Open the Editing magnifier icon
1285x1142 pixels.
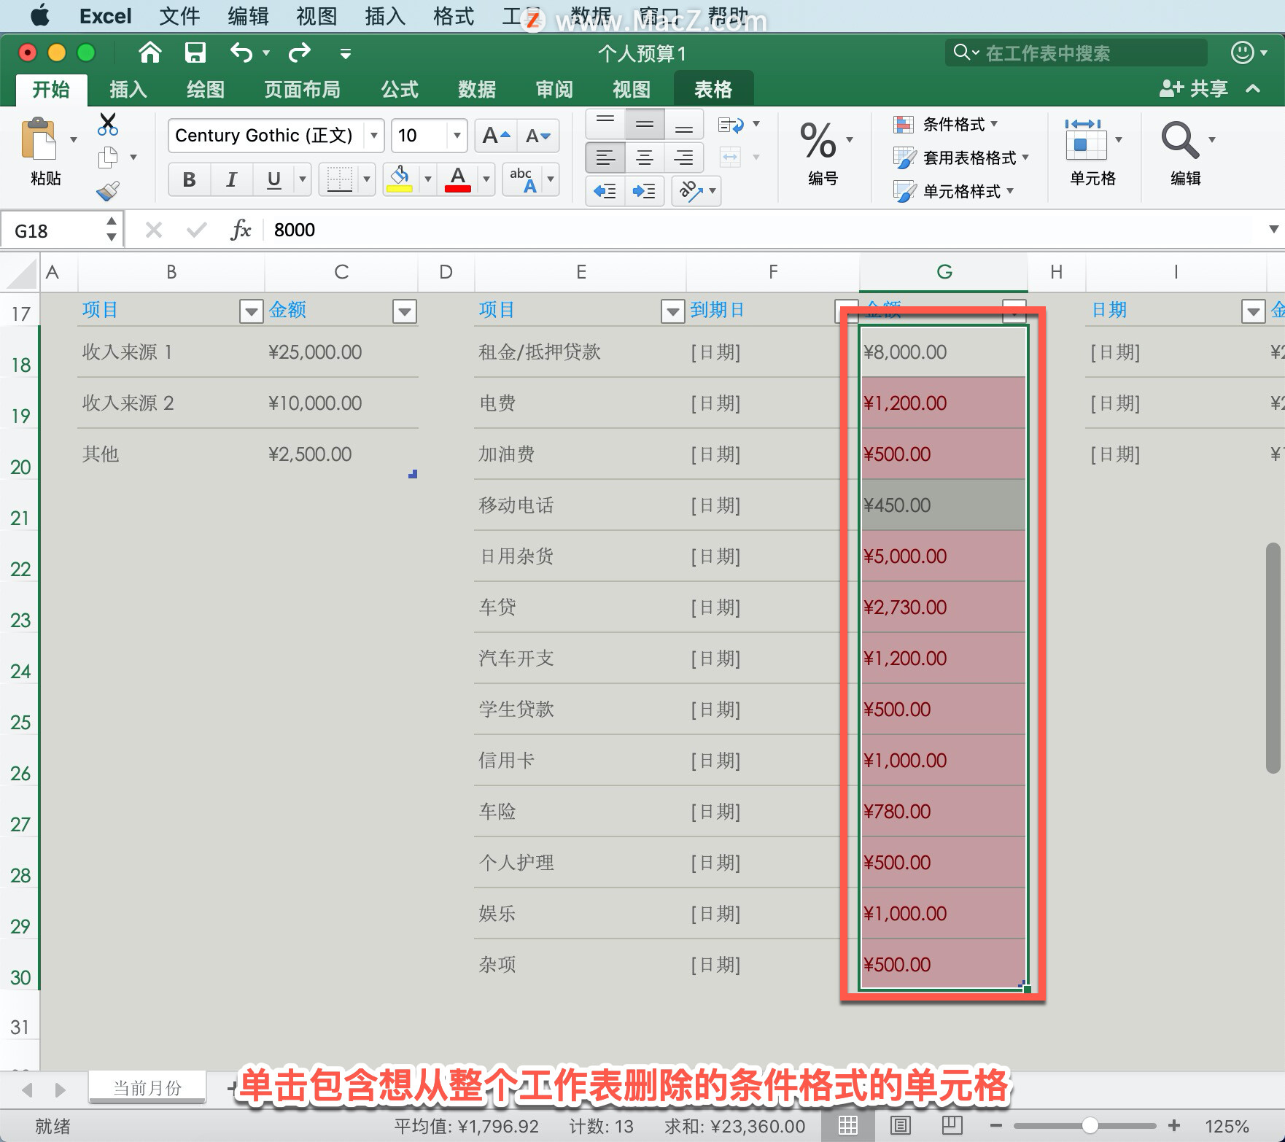1179,139
